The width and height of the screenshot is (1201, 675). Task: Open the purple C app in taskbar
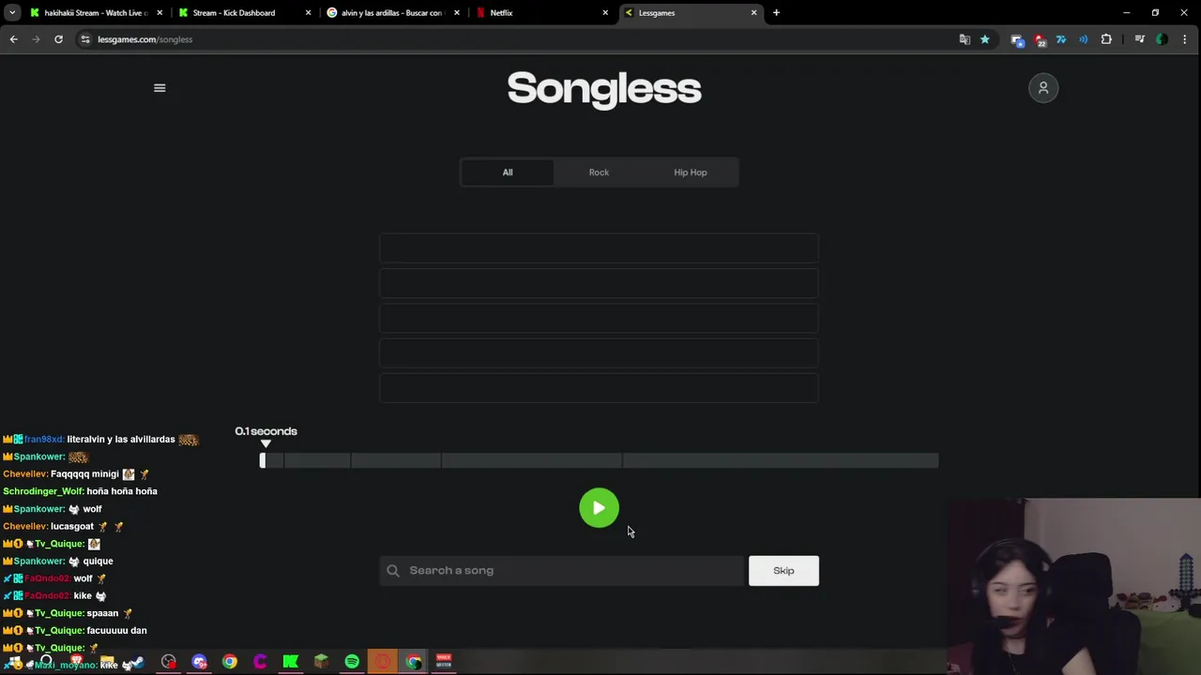260,662
